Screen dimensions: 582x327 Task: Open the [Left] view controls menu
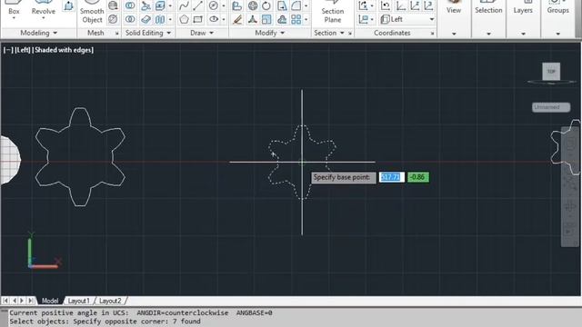pyautogui.click(x=23, y=50)
